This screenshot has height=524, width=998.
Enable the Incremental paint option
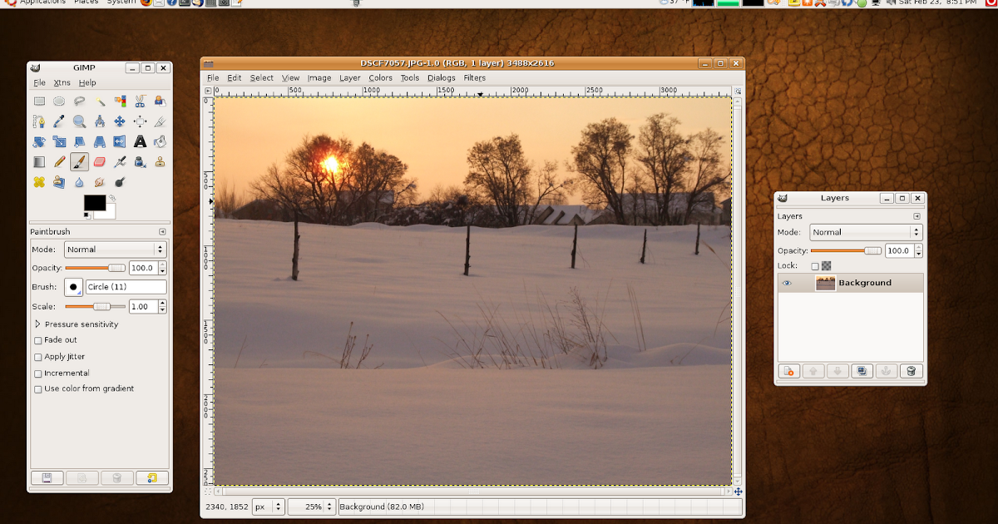tap(37, 373)
